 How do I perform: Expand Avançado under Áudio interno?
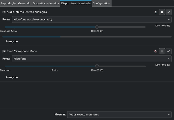click(12, 41)
